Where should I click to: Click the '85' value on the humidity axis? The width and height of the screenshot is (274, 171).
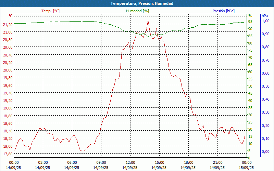(x=250, y=36)
